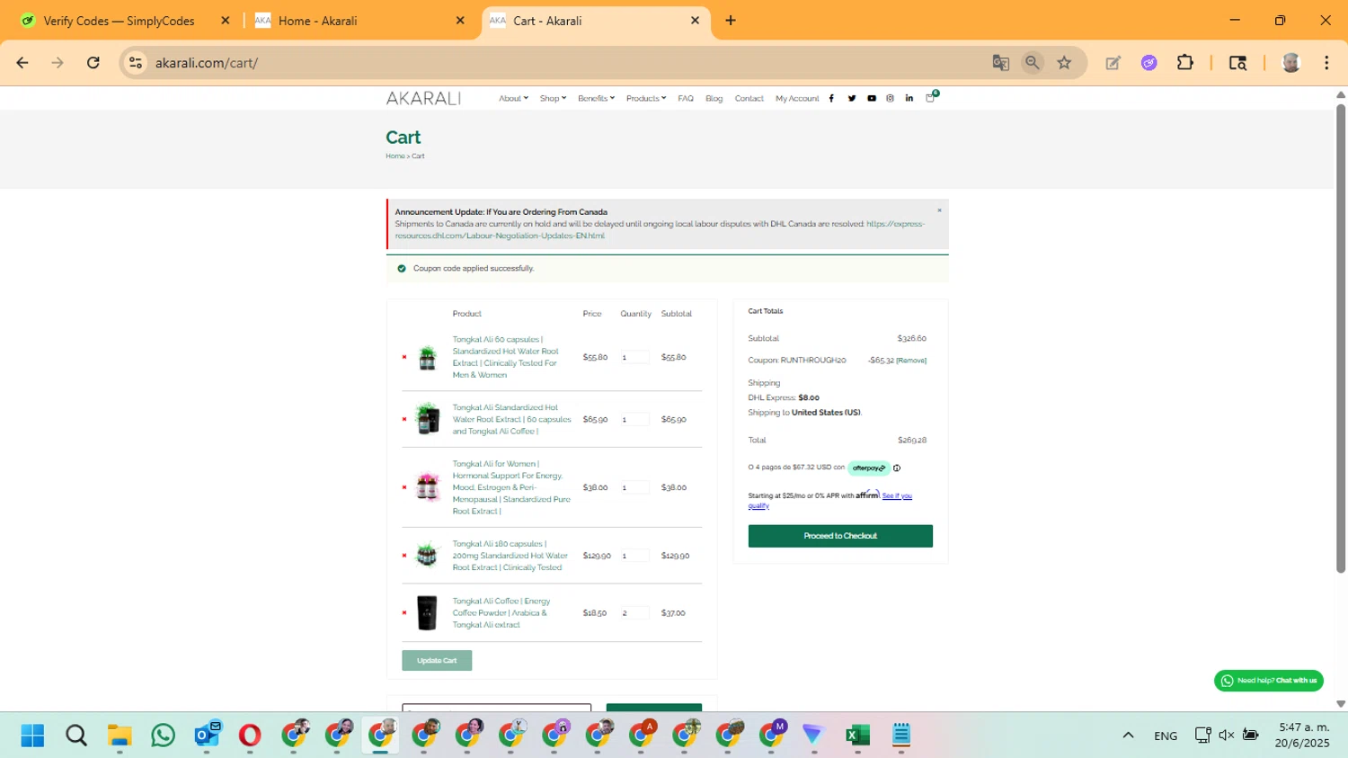Open Akarali LinkedIn icon in header
This screenshot has width=1348, height=758.
909,99
